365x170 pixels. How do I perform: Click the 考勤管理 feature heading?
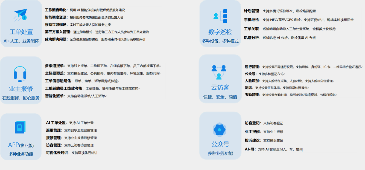tap(252, 95)
